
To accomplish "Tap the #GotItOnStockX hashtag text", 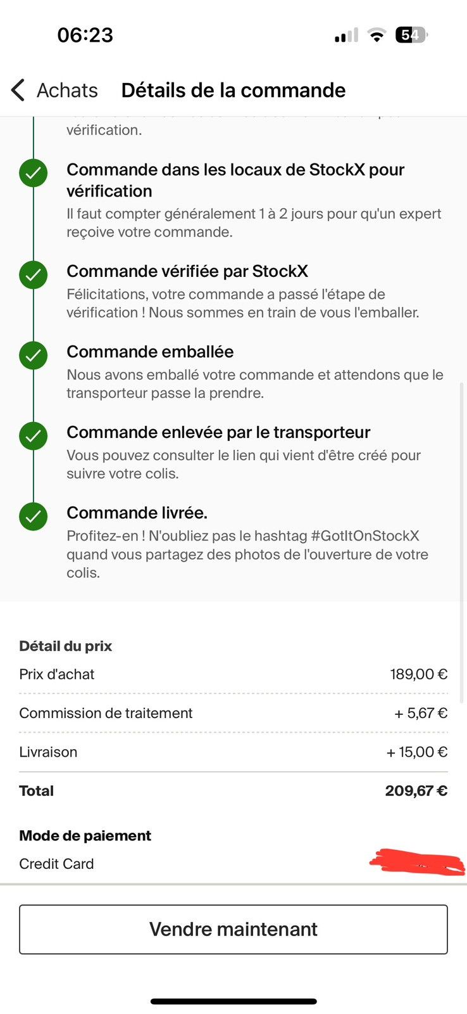I will click(x=365, y=536).
